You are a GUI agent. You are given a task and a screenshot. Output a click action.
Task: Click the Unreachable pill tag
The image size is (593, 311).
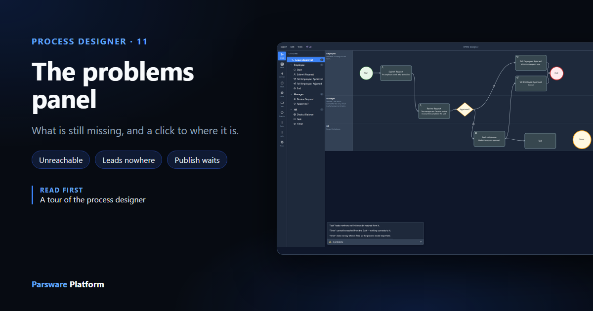click(x=61, y=160)
